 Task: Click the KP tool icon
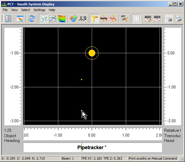point(124,19)
